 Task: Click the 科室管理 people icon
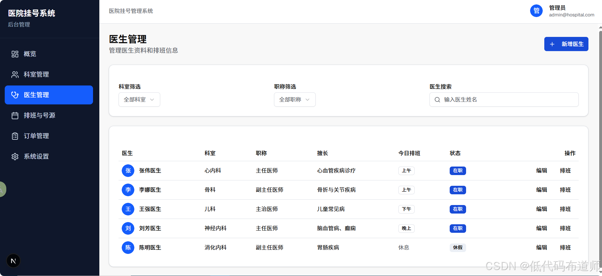point(15,74)
